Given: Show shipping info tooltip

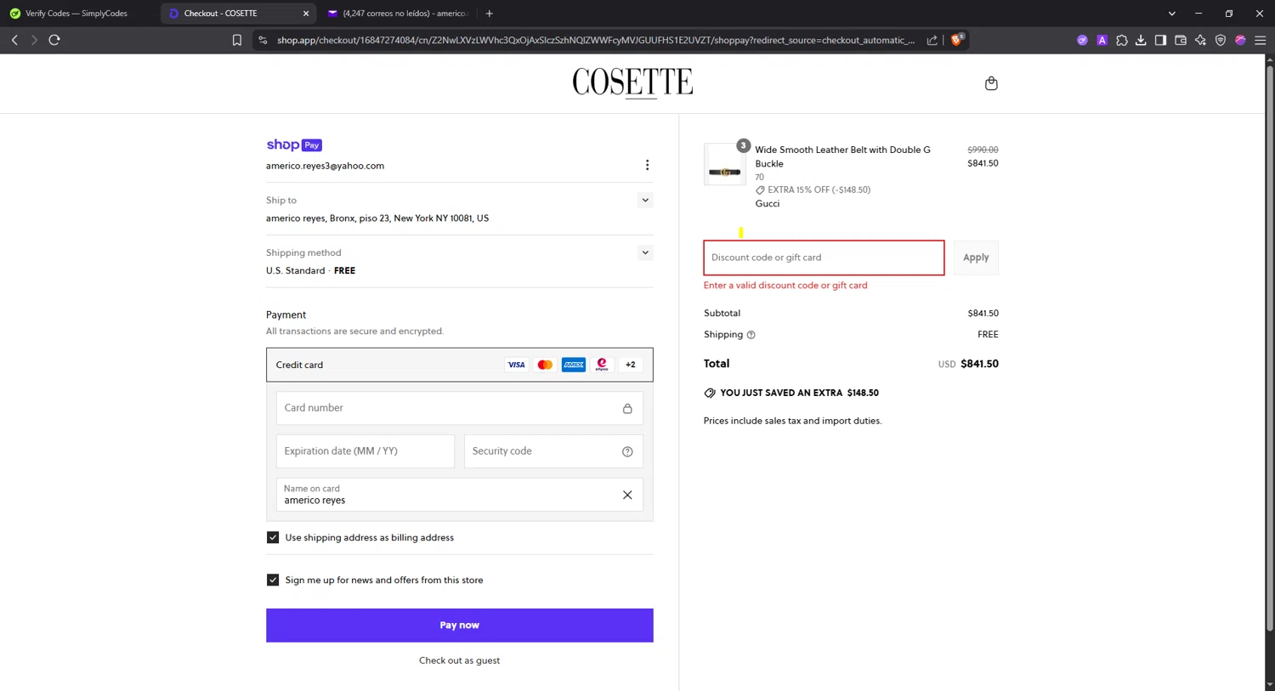Looking at the screenshot, I should point(751,335).
